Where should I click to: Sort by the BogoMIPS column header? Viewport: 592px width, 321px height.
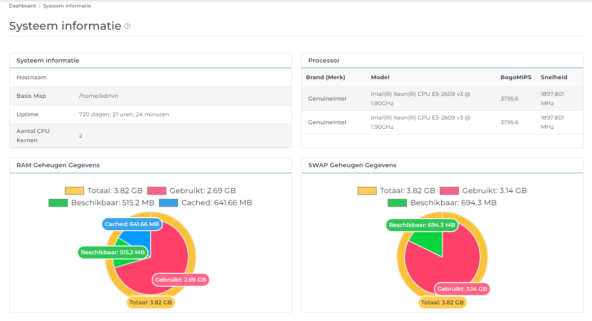tap(516, 77)
